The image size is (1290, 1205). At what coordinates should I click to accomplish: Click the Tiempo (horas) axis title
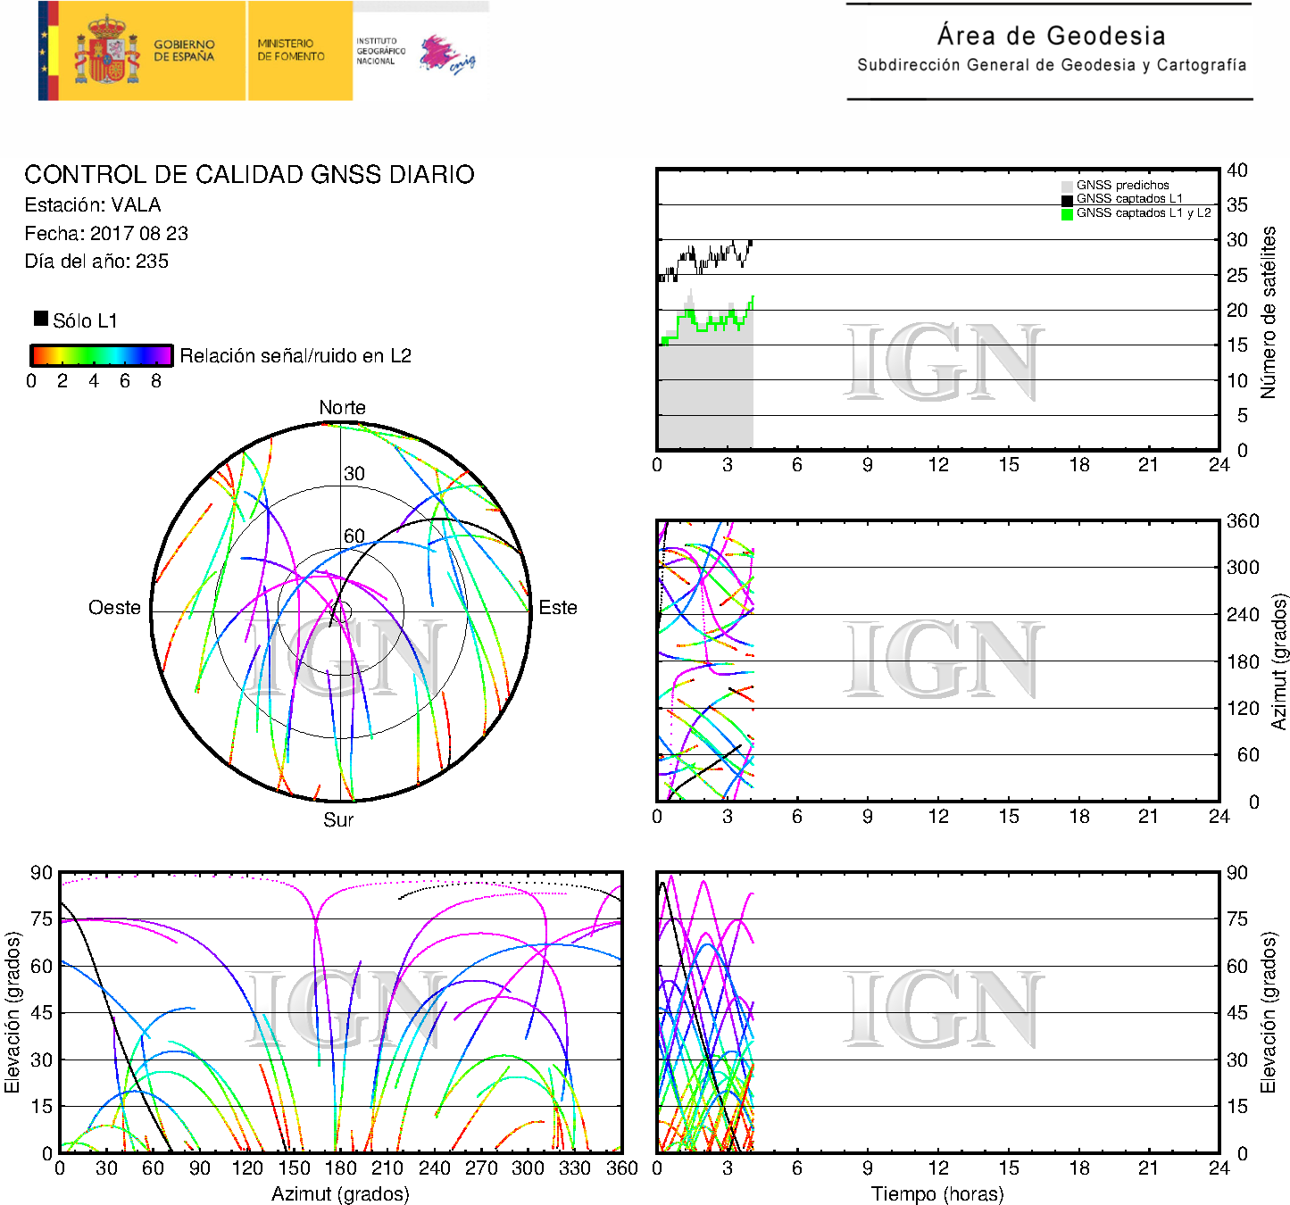click(937, 1193)
